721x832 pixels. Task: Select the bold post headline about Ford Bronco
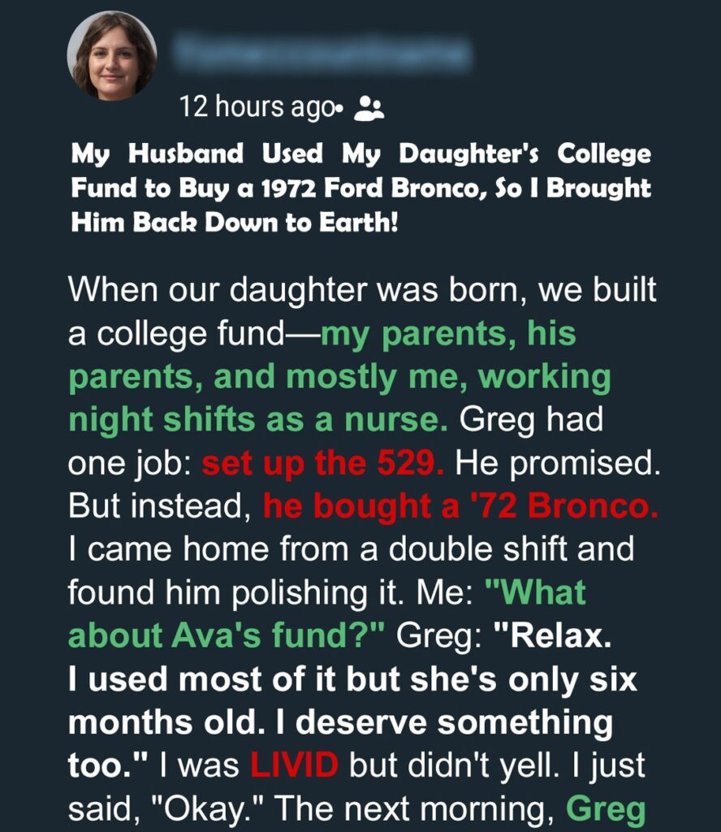[361, 188]
